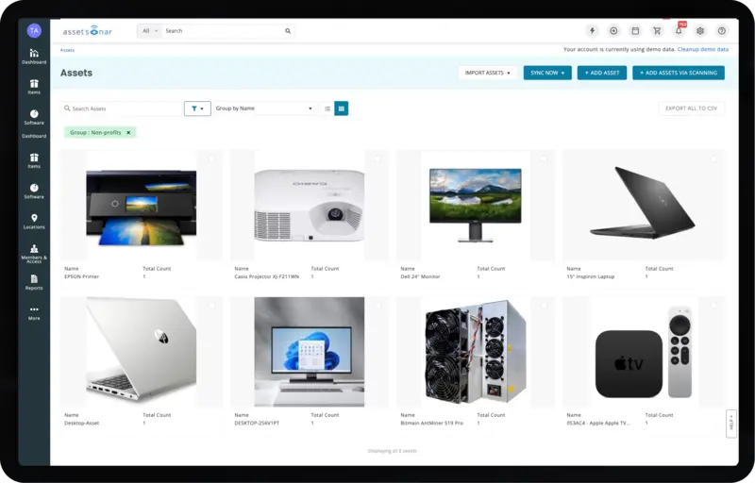Open the Locations sidebar section
The width and height of the screenshot is (755, 483).
[34, 221]
